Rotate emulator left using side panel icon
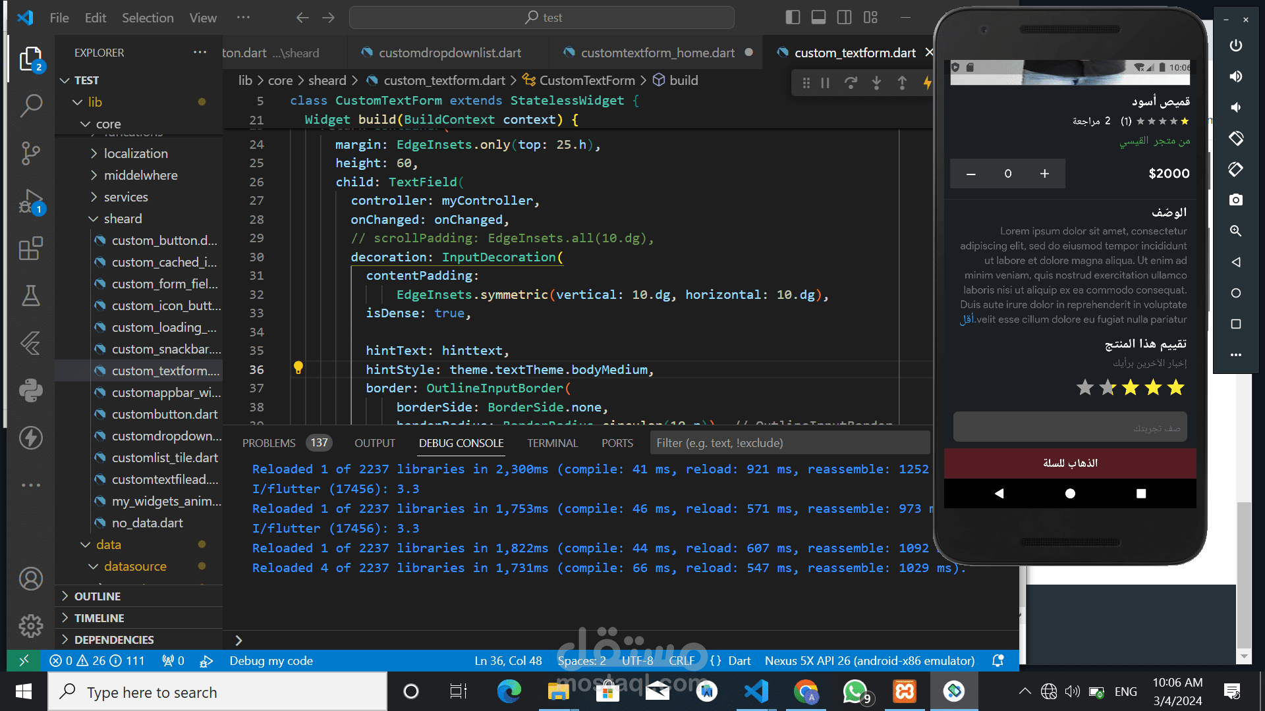Screen dimensions: 1265x711 click(1235, 138)
